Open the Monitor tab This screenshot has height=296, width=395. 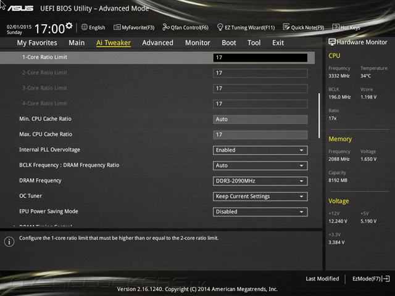pyautogui.click(x=197, y=43)
